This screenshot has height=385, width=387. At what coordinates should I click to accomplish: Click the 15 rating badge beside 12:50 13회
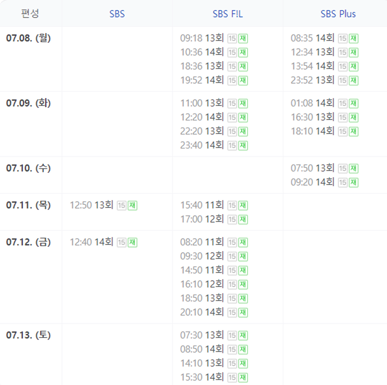point(121,205)
